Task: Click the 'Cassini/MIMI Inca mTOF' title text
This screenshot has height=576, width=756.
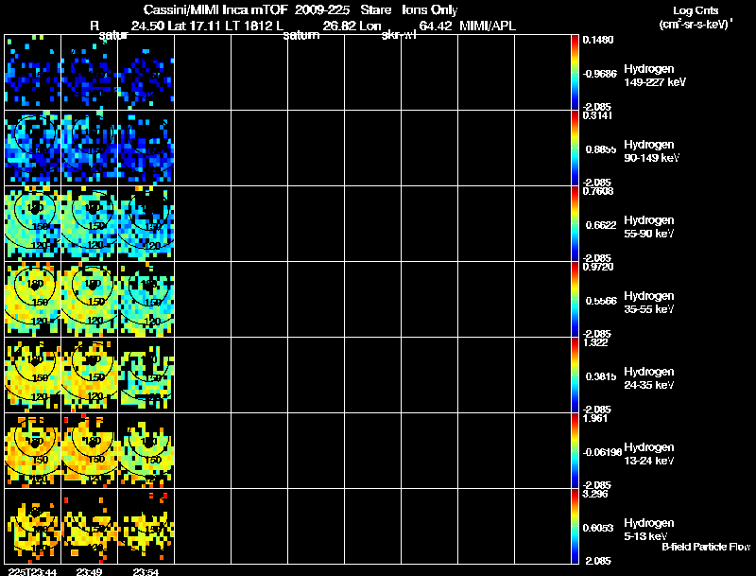Action: tap(215, 9)
